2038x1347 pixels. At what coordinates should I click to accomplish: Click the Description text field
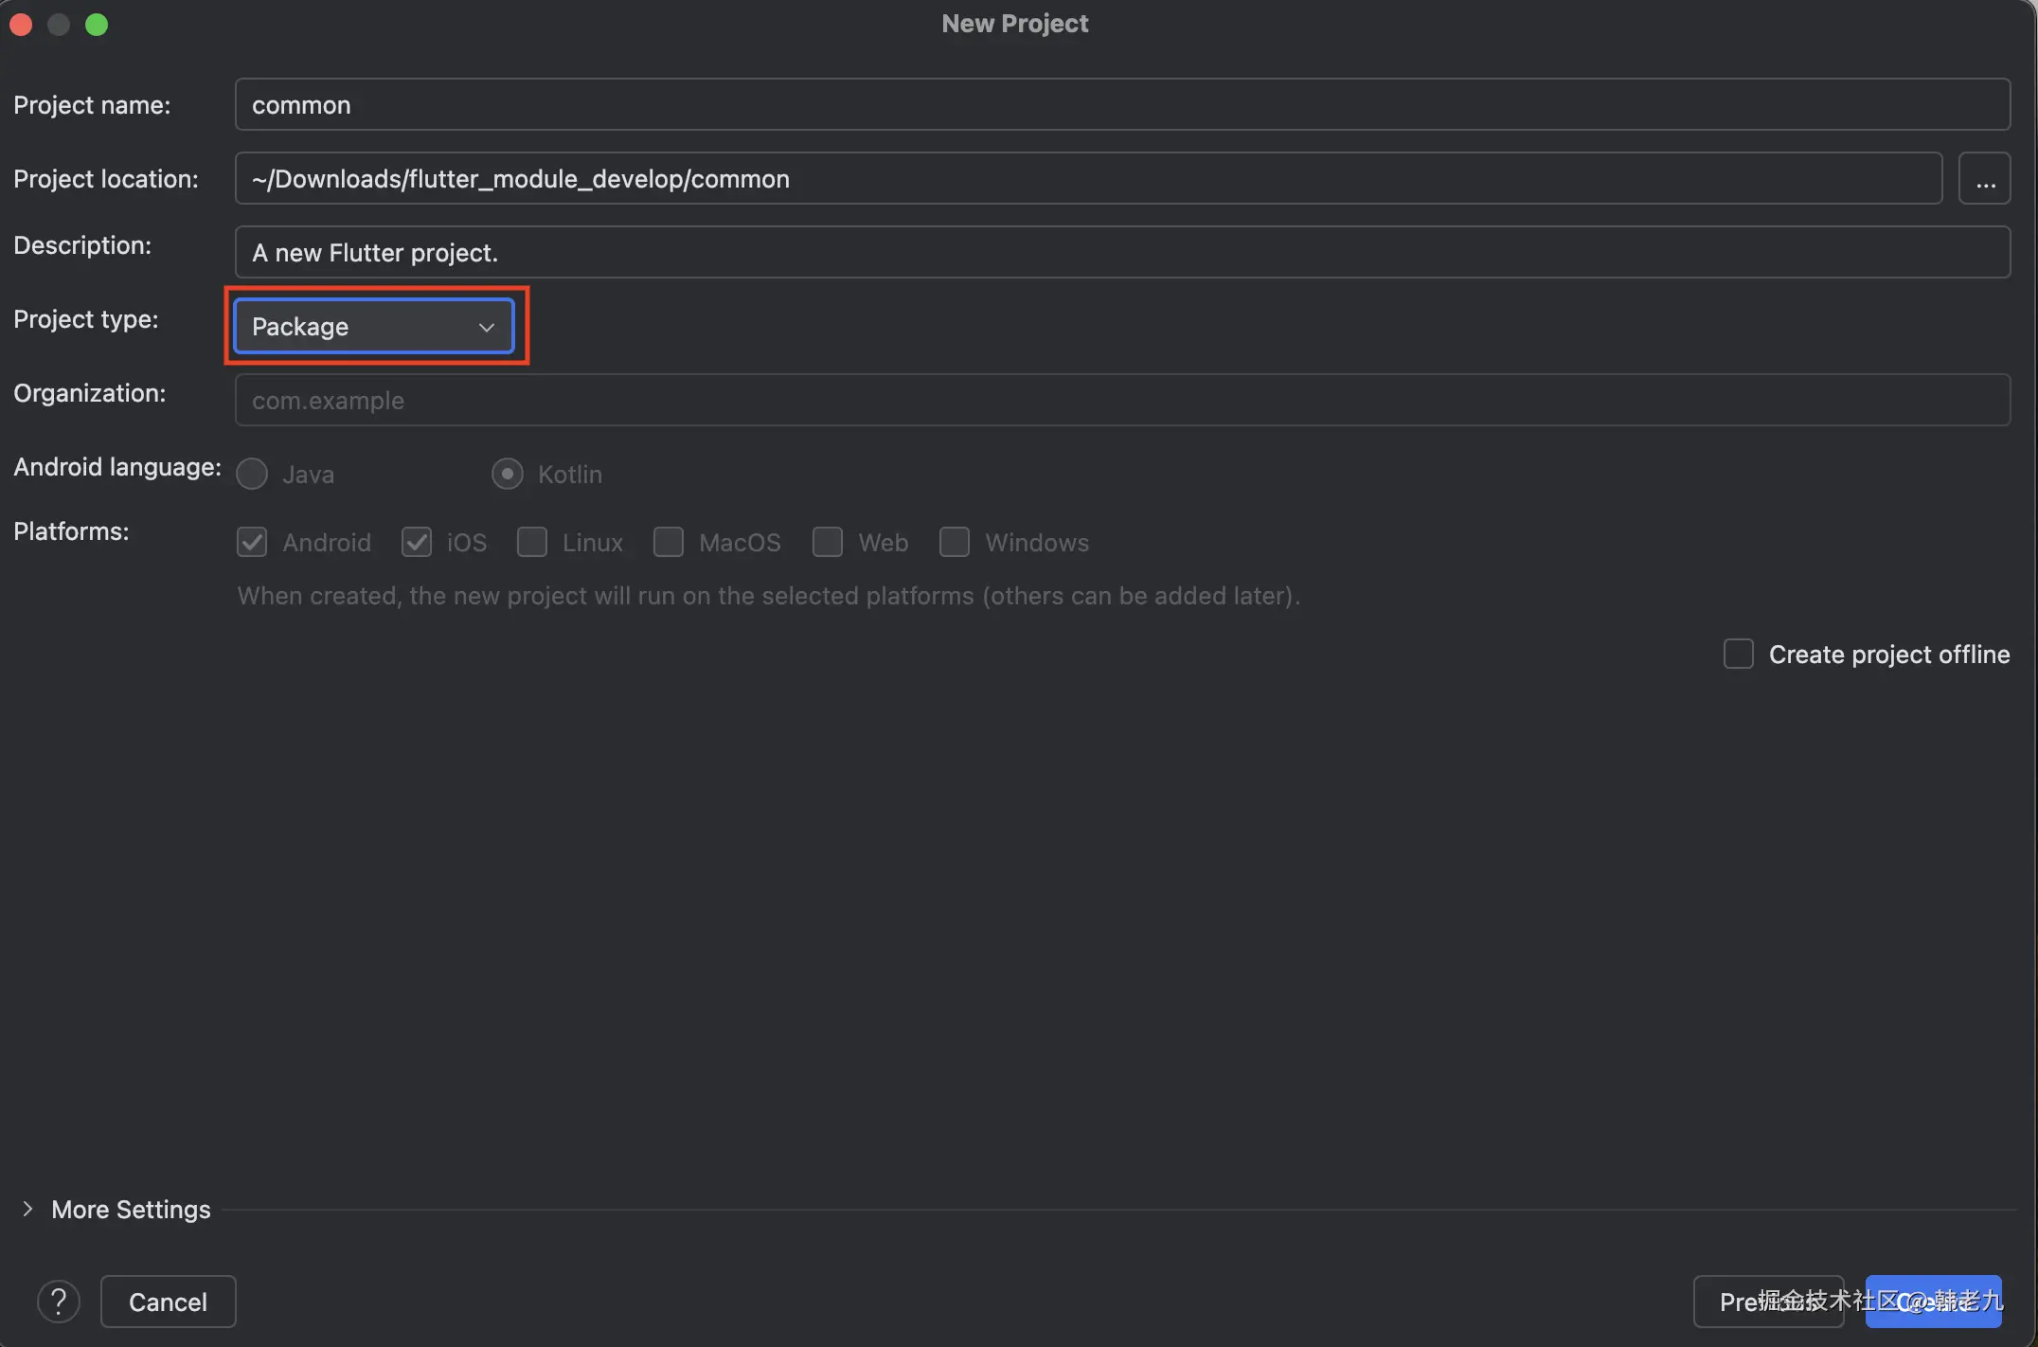[1121, 253]
